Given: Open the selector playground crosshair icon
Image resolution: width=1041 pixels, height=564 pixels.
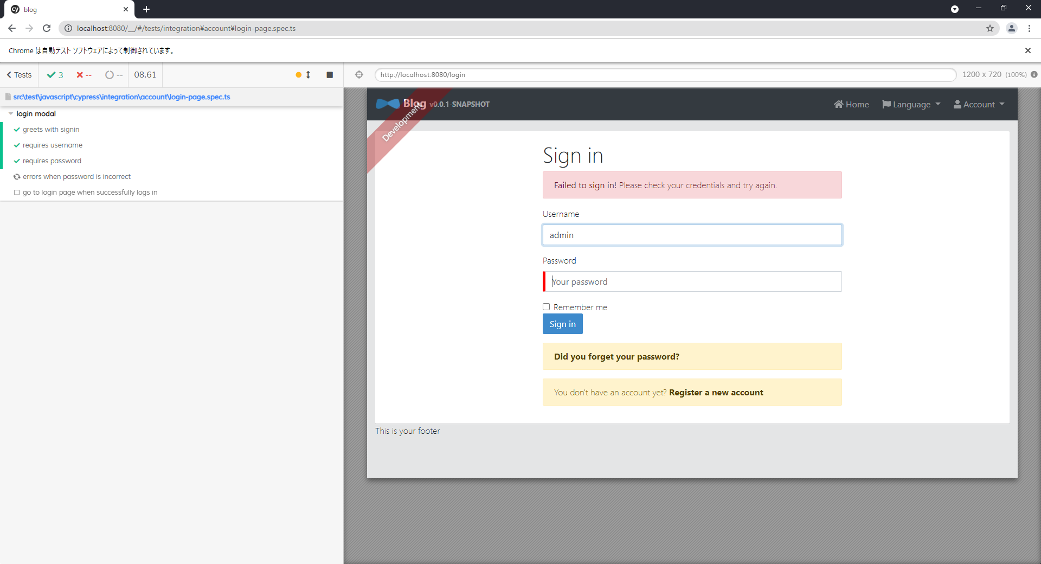Looking at the screenshot, I should tap(359, 75).
